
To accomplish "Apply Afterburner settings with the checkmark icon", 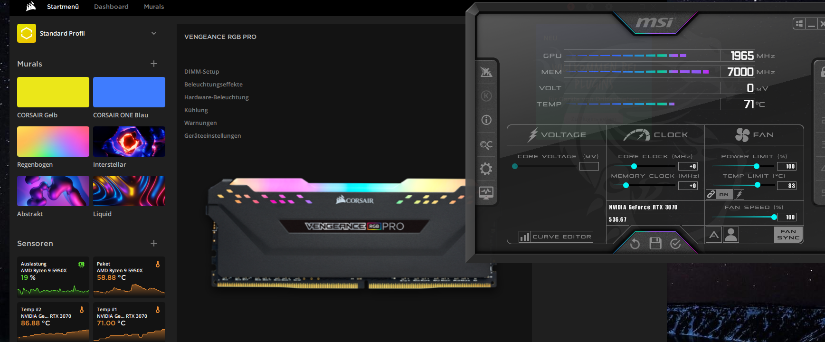I will click(x=675, y=244).
